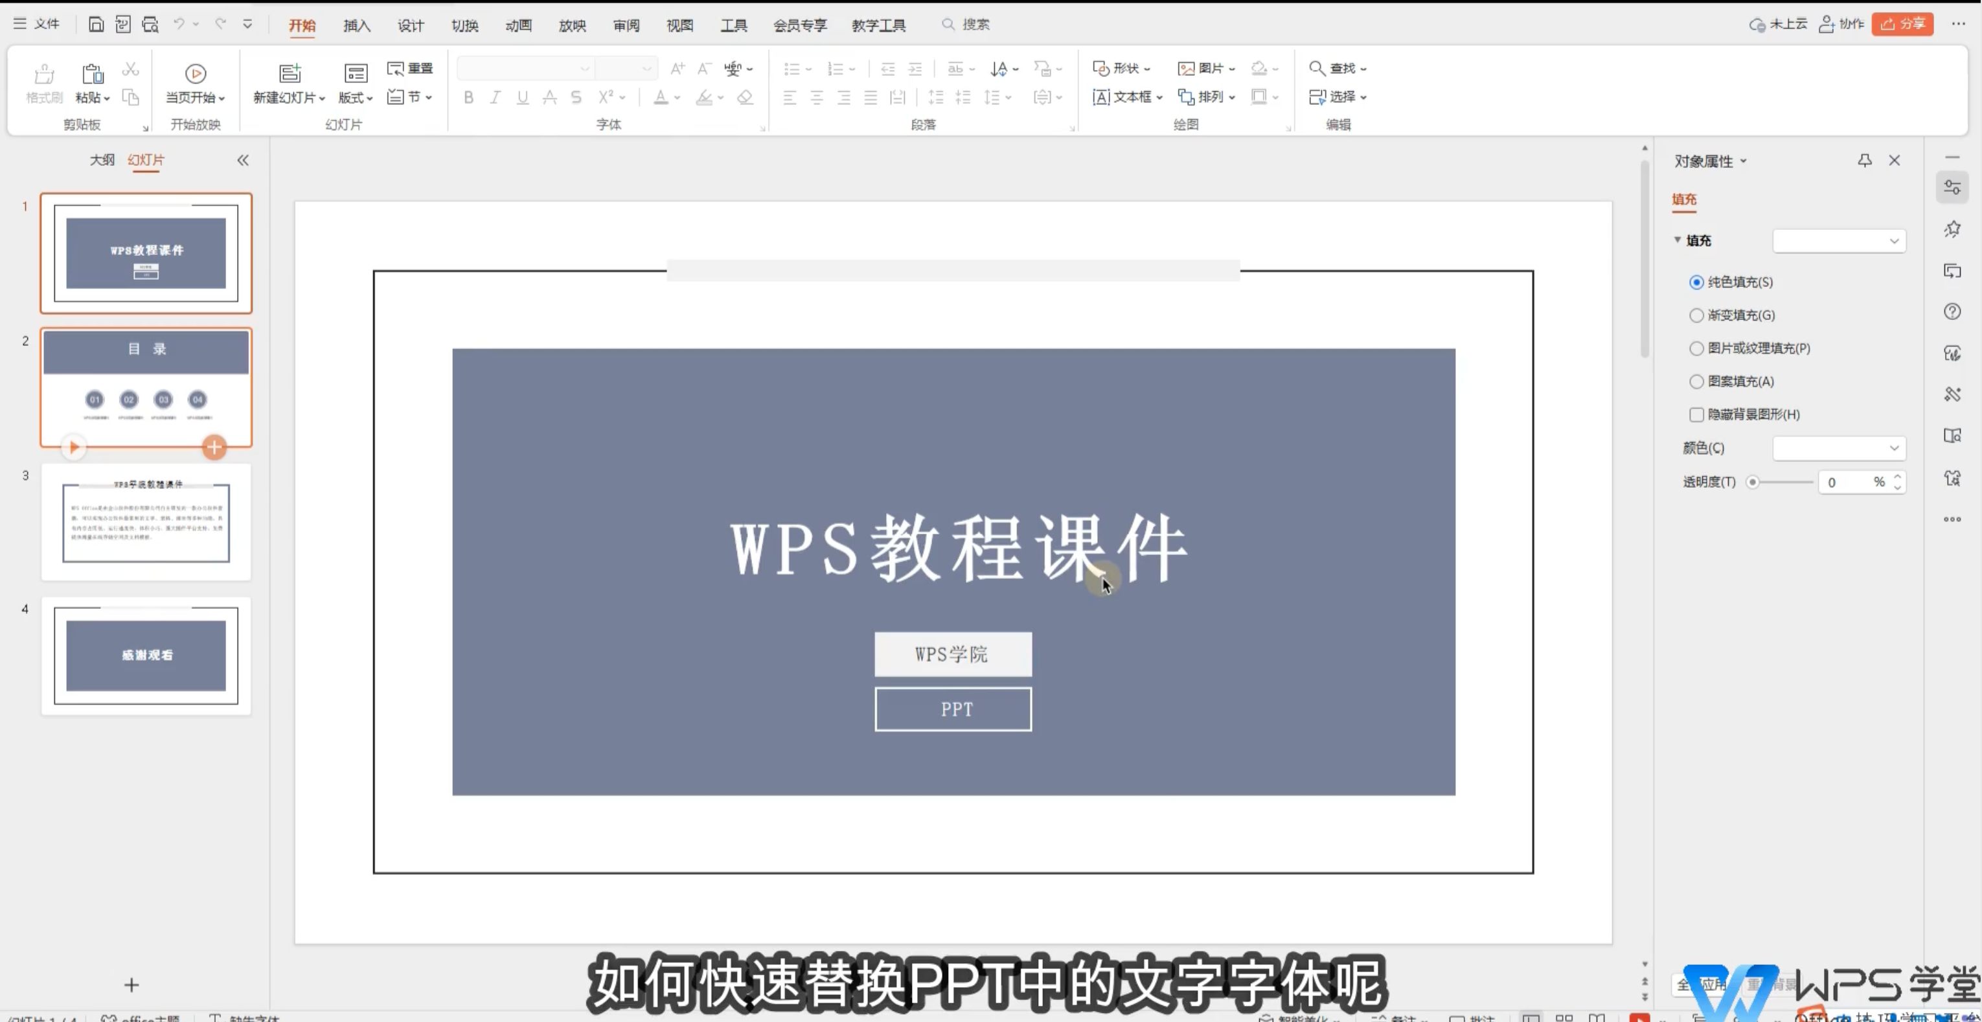Open the Color (C) dropdown

(1839, 448)
